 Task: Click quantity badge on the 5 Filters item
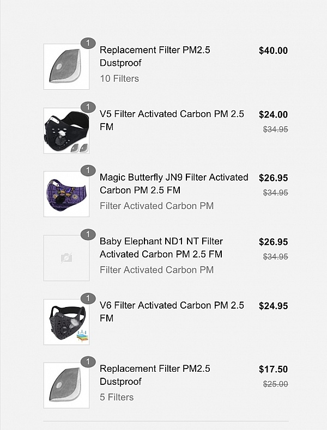coord(88,361)
